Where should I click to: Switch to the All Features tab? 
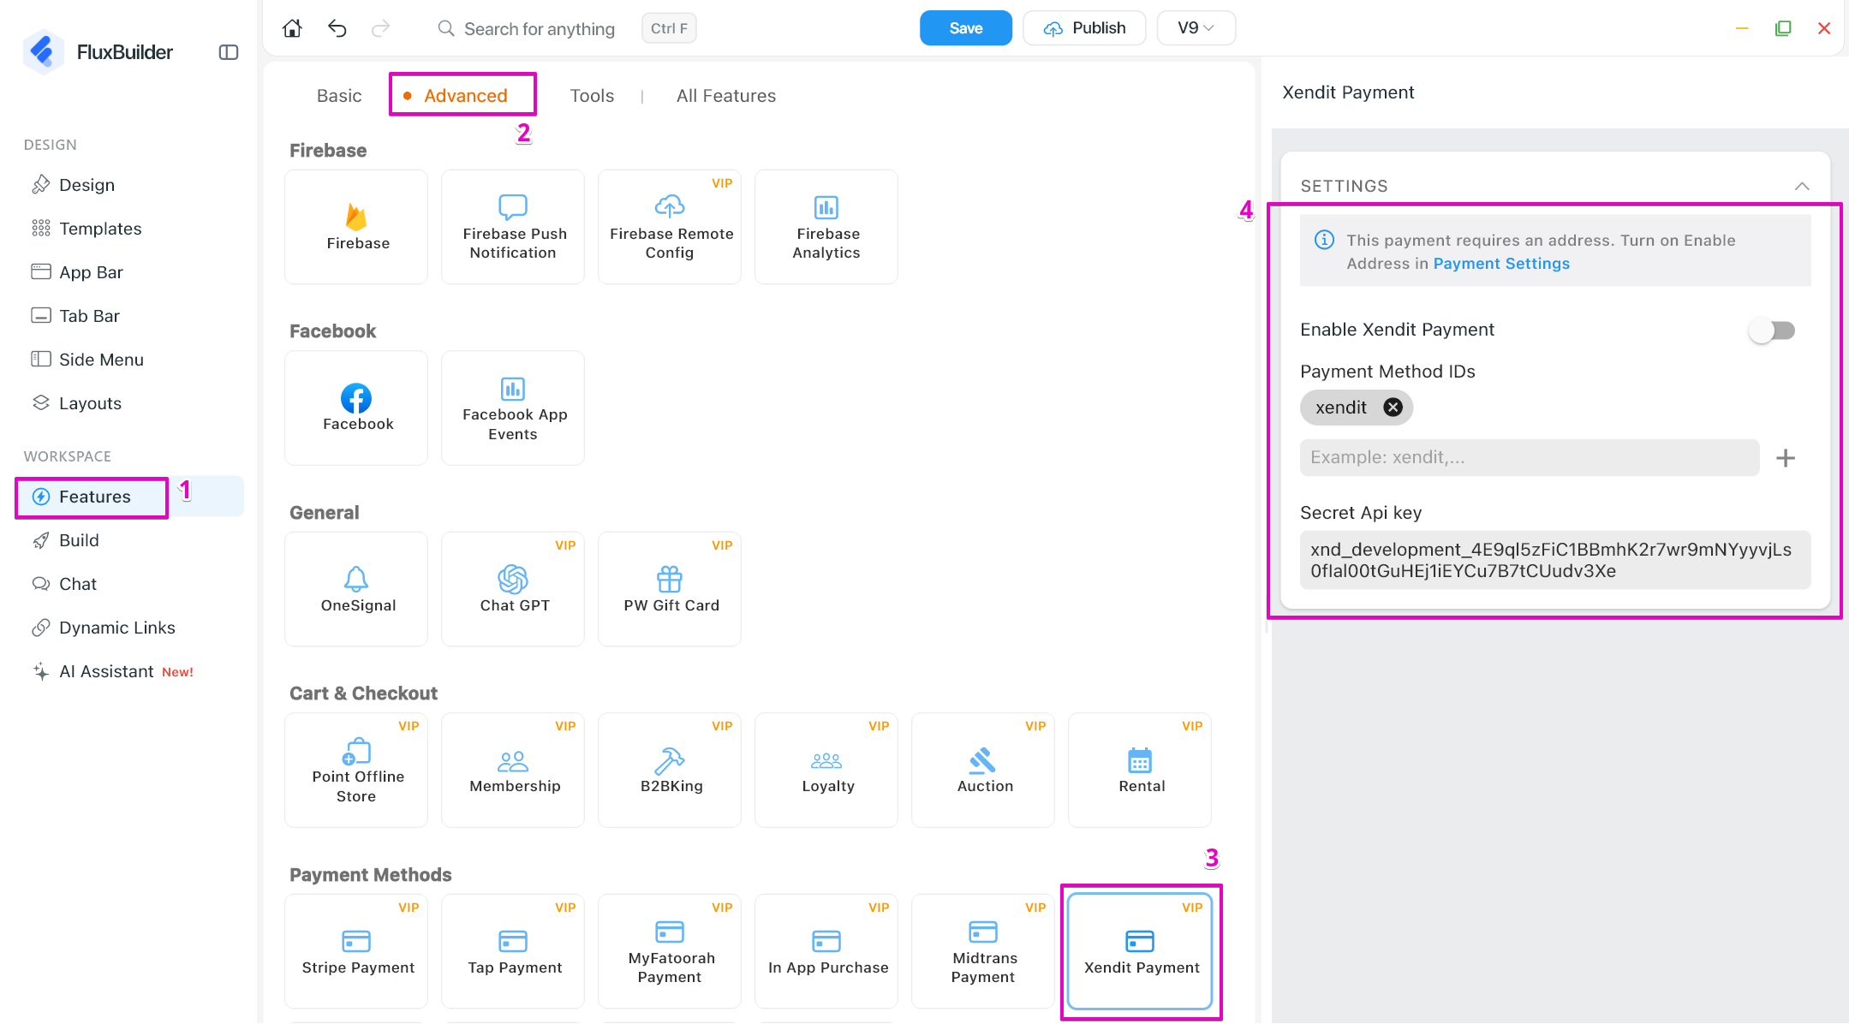coord(726,96)
